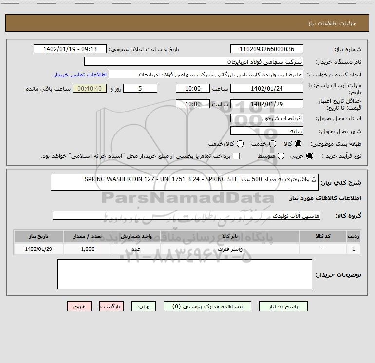Image resolution: width=375 pixels, height=363 pixels.
Task: Click the خروج exit button
Action: coord(79,306)
